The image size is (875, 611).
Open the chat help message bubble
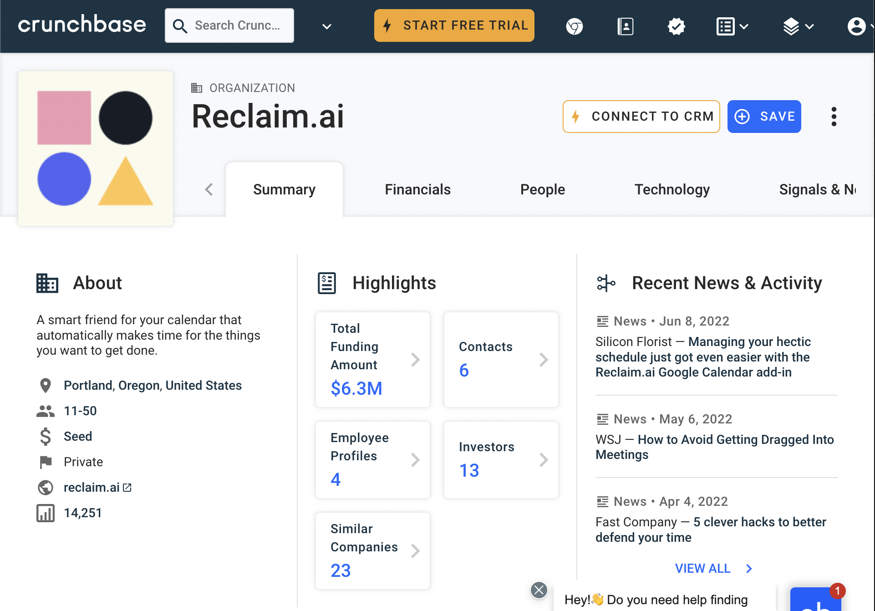click(665, 597)
